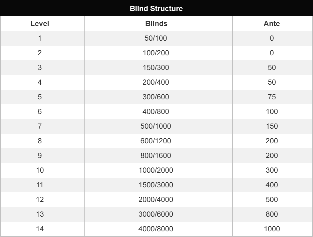
Task: Click the 600/1200 blinds cell
Action: (x=156, y=141)
